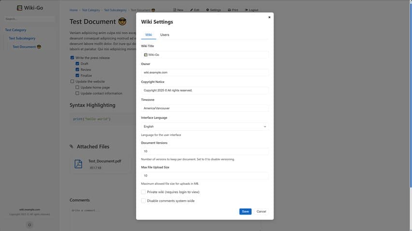412x231 pixels.
Task: Collapse the Test Category tree item
Action: point(15,30)
